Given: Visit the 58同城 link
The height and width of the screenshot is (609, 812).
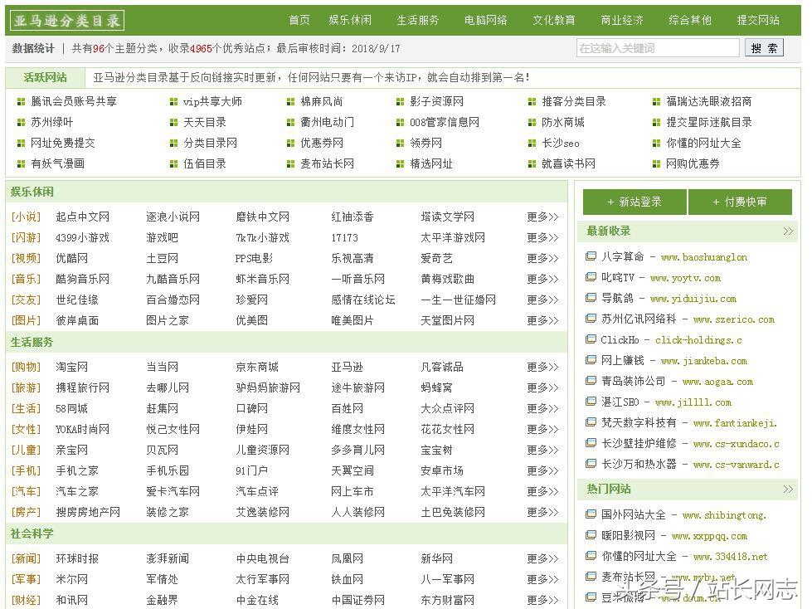Looking at the screenshot, I should coord(71,408).
